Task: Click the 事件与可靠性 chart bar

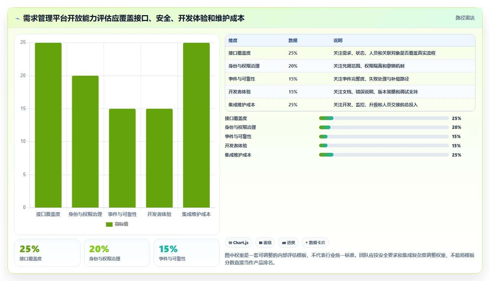Action: point(122,158)
